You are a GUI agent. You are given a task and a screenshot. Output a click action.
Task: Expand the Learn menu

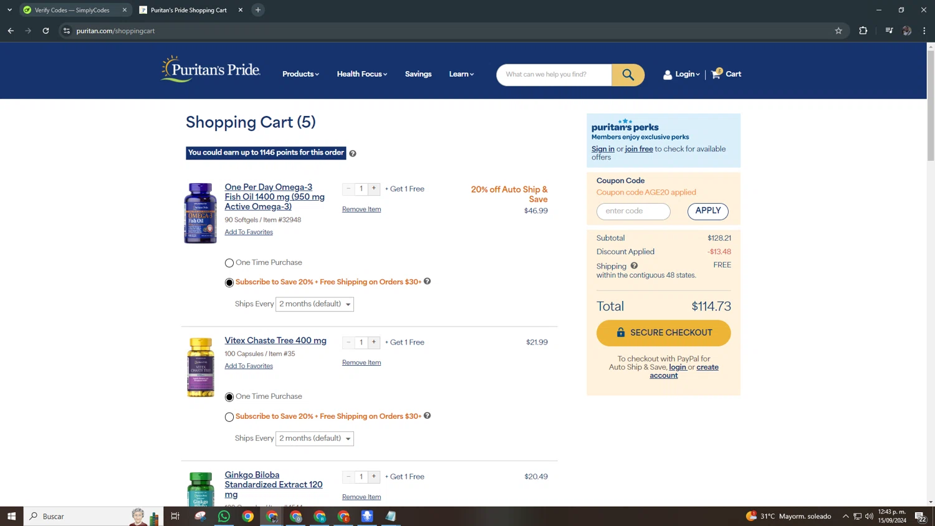pyautogui.click(x=461, y=74)
